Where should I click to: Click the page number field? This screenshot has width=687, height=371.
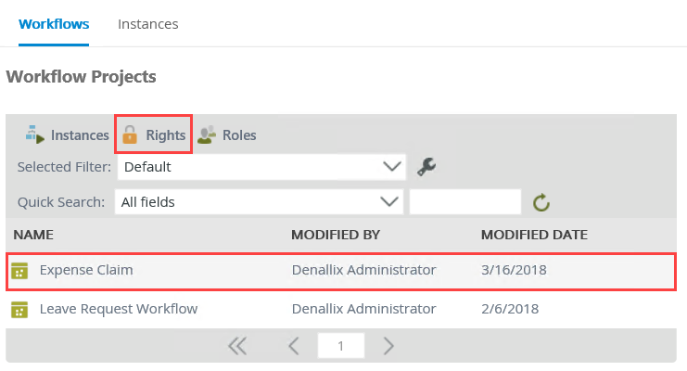(x=341, y=346)
